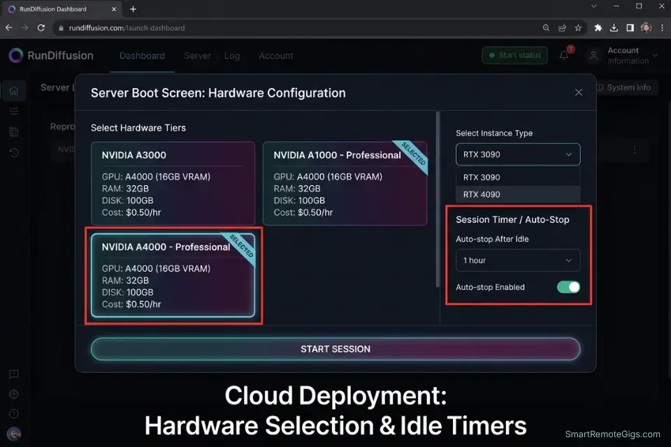Click the account profile icon
The image size is (671, 447).
(593, 56)
